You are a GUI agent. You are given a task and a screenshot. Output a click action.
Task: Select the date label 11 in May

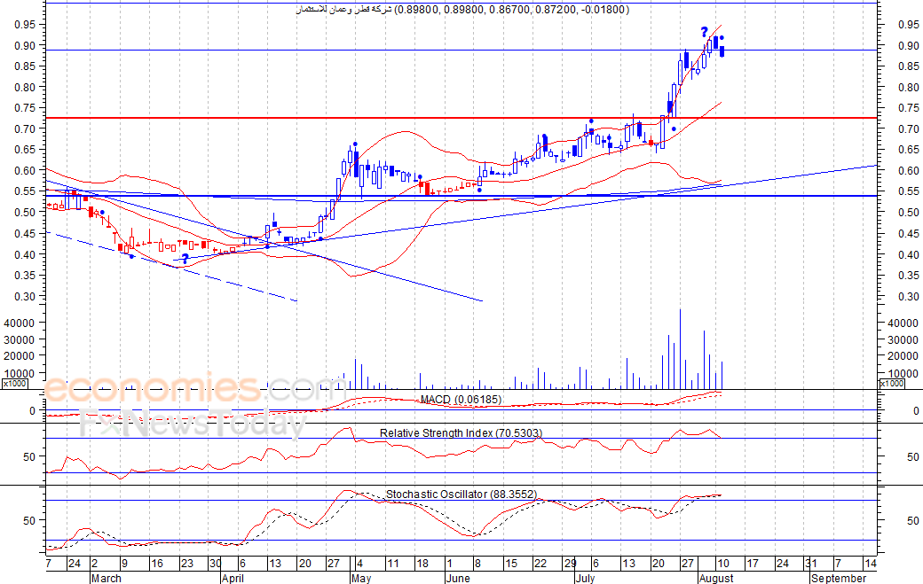click(392, 564)
